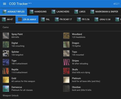Switch to the Handguns tab

pos(38,12)
